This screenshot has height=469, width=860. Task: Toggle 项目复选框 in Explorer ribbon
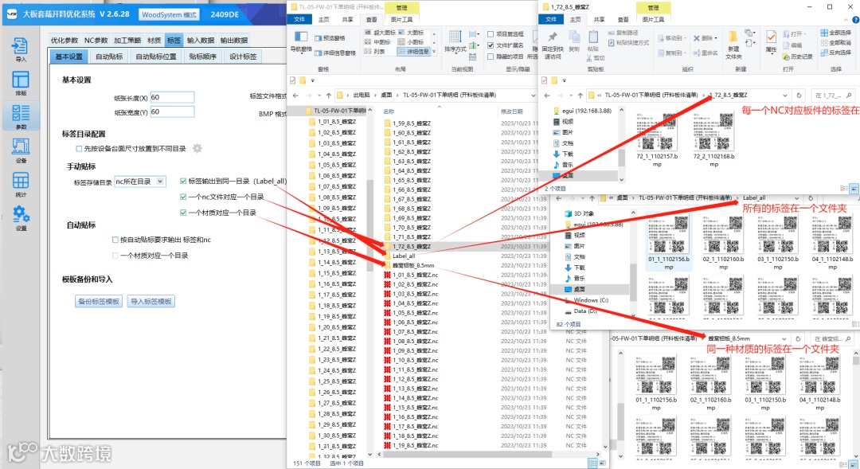[491, 34]
